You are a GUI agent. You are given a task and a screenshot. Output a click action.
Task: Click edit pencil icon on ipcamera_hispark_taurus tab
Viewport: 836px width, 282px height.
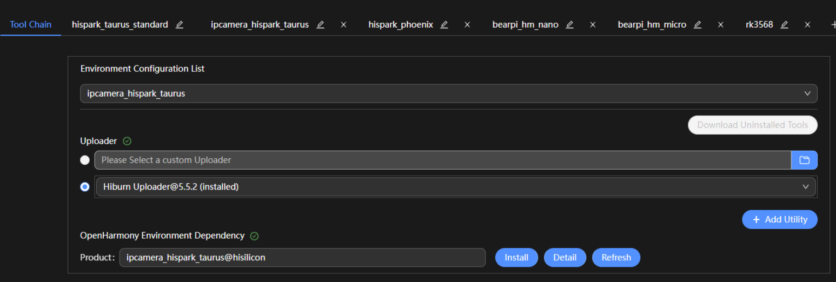(320, 25)
